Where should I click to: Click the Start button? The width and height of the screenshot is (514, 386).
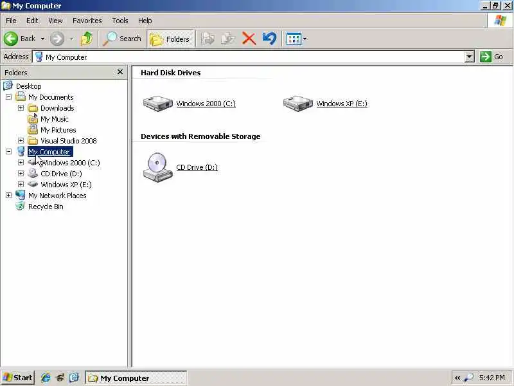[x=18, y=378]
